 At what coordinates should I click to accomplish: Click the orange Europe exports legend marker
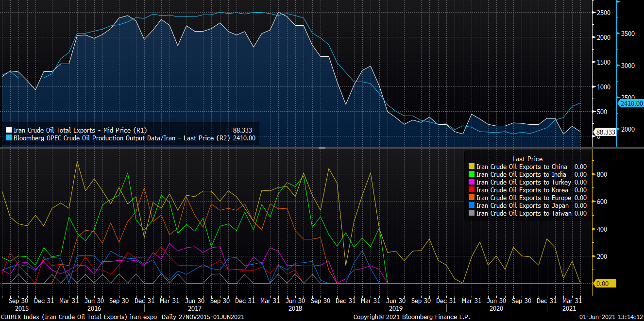click(470, 198)
